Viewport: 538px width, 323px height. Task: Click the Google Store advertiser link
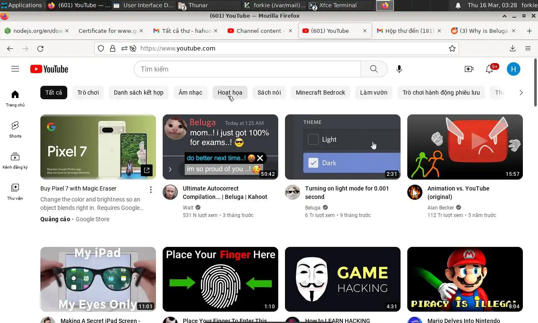(x=92, y=219)
